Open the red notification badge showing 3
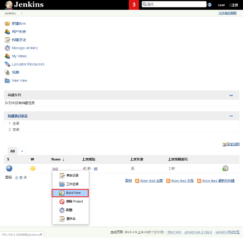Screen dimensions: 243x239 [x=134, y=5]
